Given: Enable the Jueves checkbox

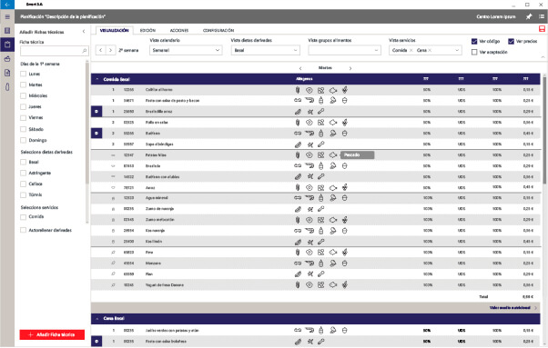Looking at the screenshot, I should 23,106.
